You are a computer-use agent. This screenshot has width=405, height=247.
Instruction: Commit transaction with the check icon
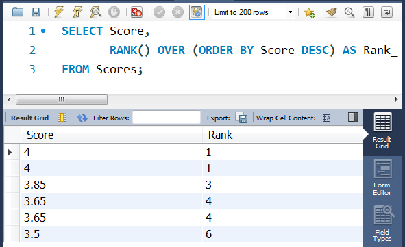click(x=159, y=12)
